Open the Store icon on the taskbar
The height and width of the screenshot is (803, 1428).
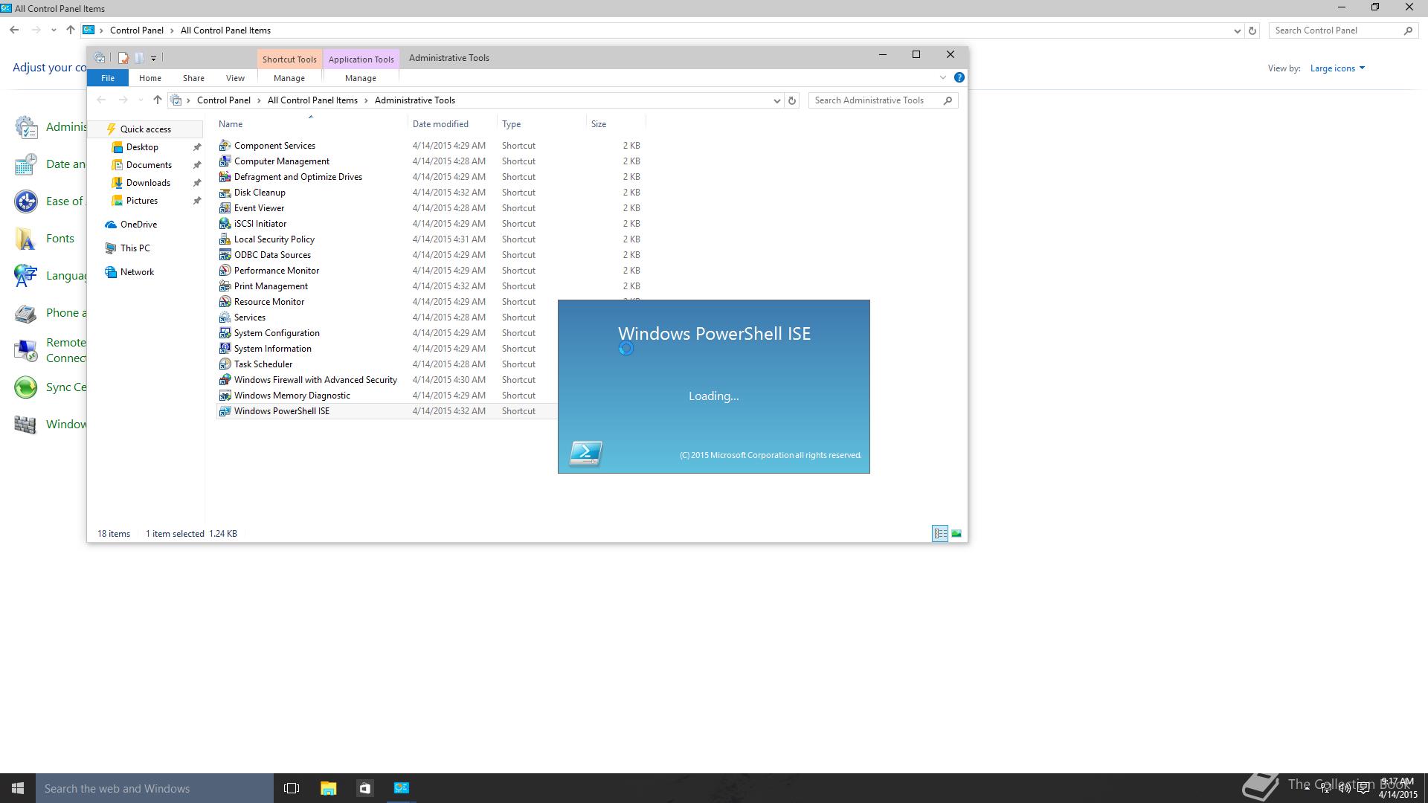[364, 788]
